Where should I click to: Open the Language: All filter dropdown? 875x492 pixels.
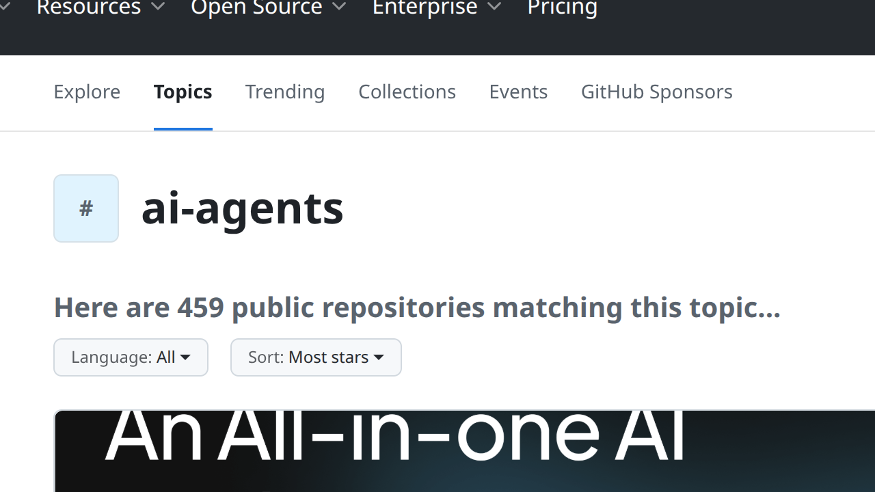tap(131, 357)
